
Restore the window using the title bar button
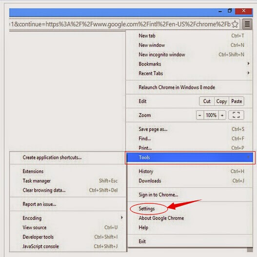tap(230, 11)
